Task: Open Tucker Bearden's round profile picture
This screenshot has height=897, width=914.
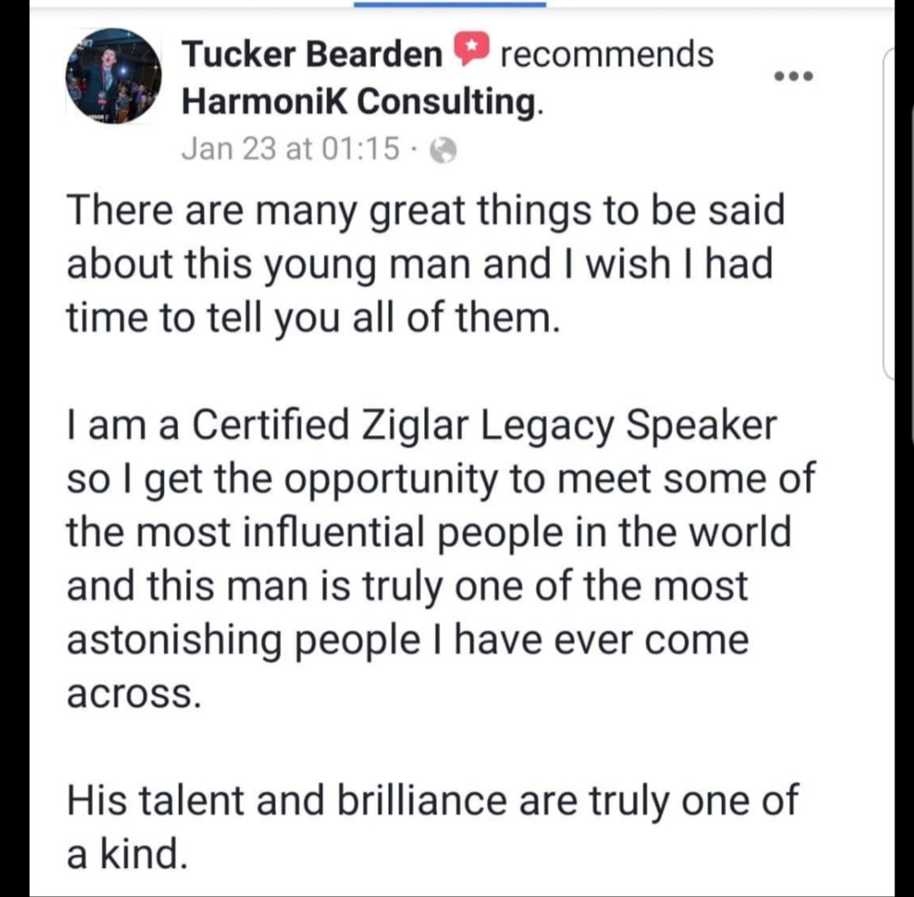Action: (113, 76)
